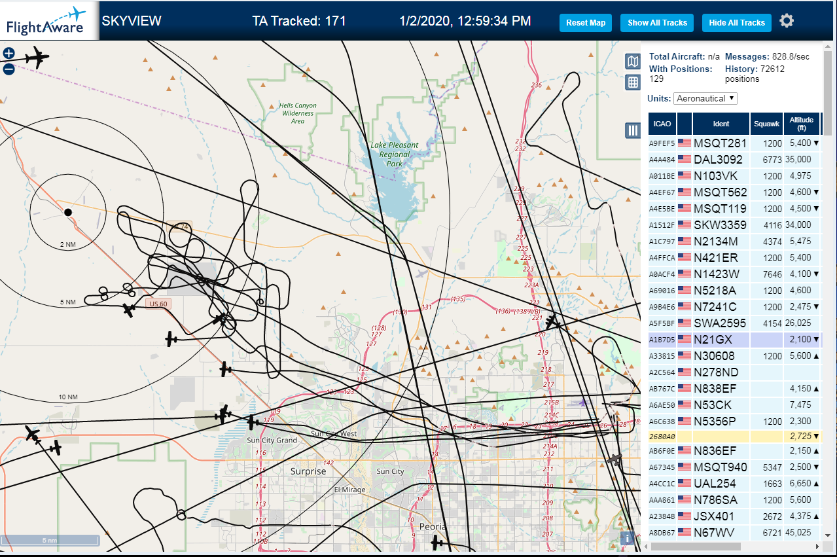
Task: Select the aircraft icon near exit 220
Action: 553,321
